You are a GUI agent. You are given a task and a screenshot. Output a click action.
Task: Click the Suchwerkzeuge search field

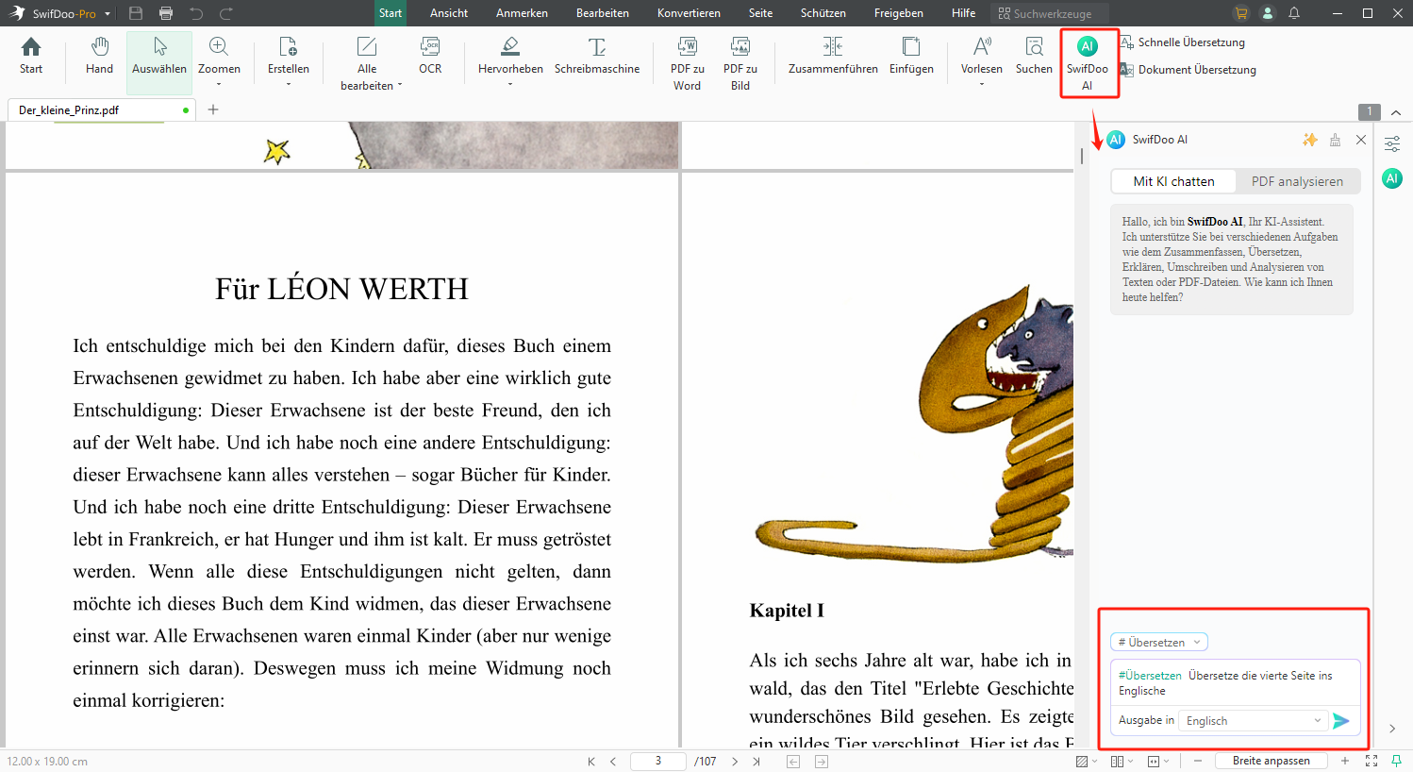pos(1050,13)
